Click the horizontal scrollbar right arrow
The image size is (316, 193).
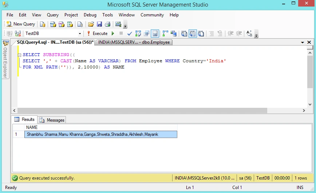click(x=304, y=110)
